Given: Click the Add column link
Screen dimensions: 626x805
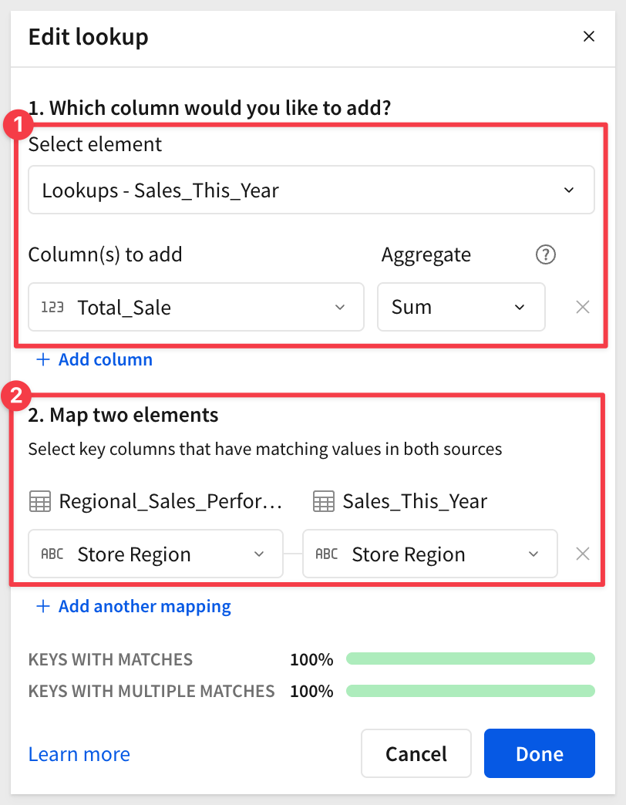Looking at the screenshot, I should click(x=105, y=359).
